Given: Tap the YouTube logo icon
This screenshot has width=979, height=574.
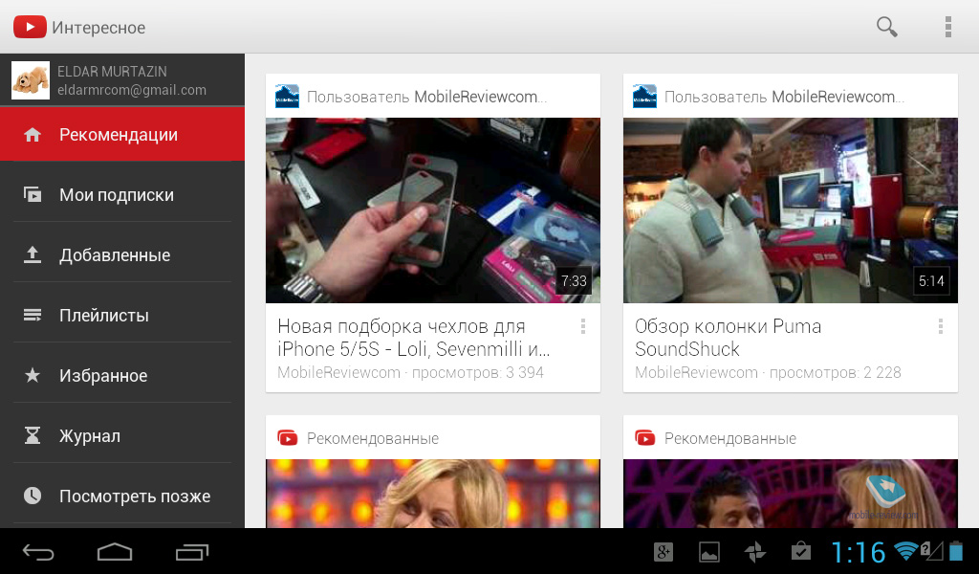Looking at the screenshot, I should [30, 27].
